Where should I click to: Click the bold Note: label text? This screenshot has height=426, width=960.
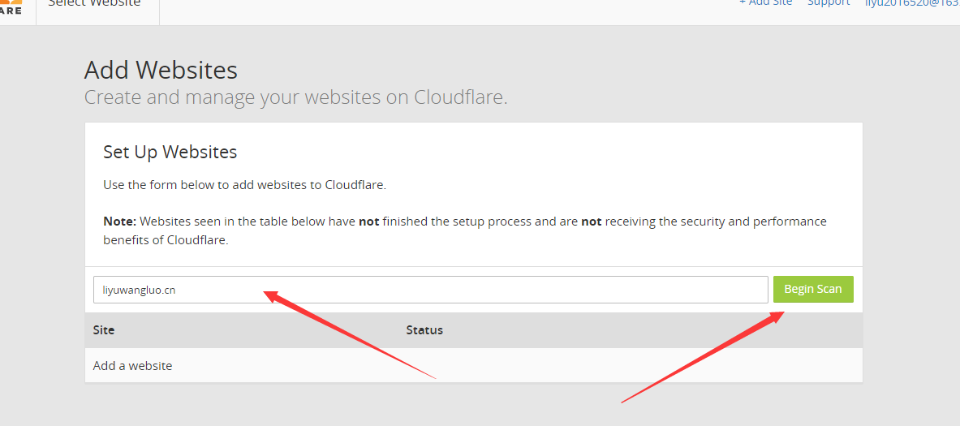[119, 221]
